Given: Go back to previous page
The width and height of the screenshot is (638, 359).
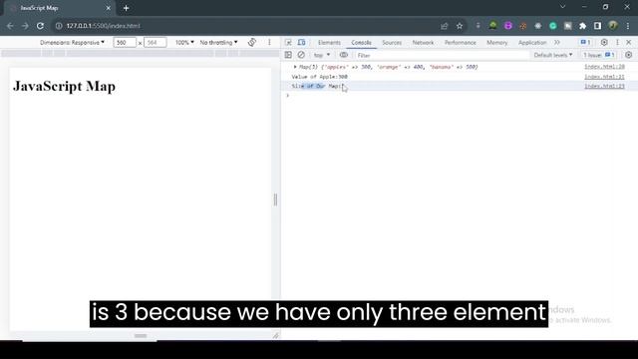Looking at the screenshot, I should (10, 26).
